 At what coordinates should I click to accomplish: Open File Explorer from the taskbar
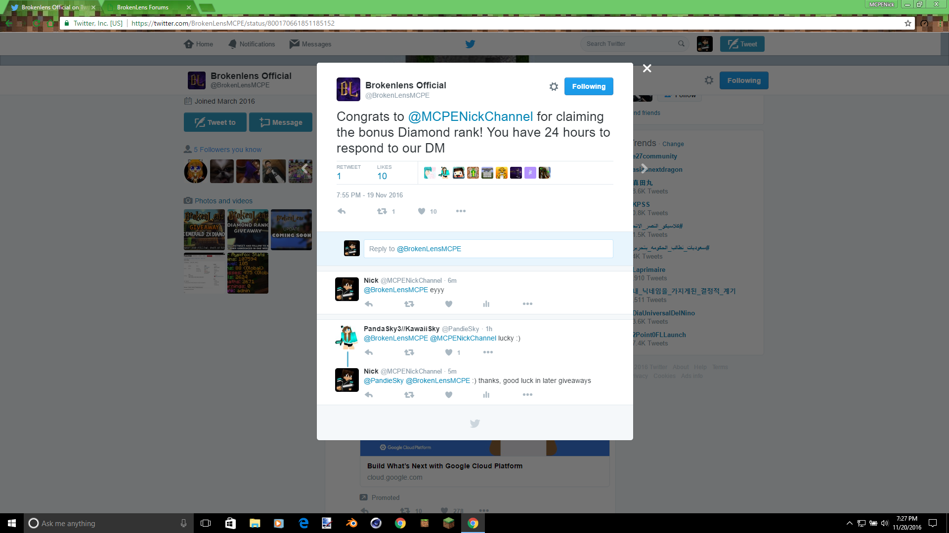pyautogui.click(x=255, y=523)
